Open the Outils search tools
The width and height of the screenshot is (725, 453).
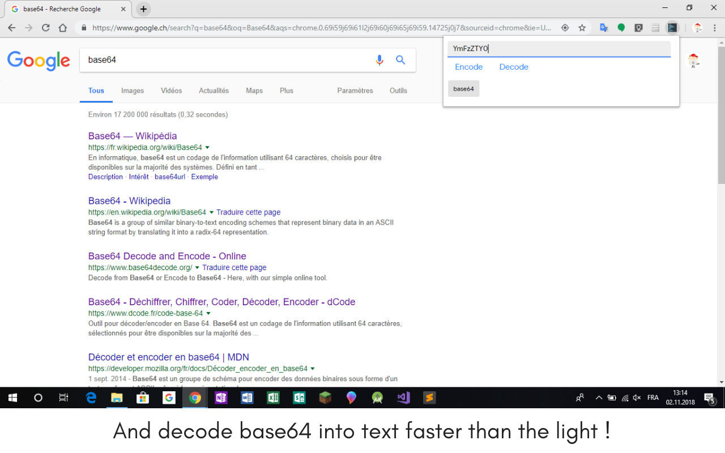click(398, 91)
